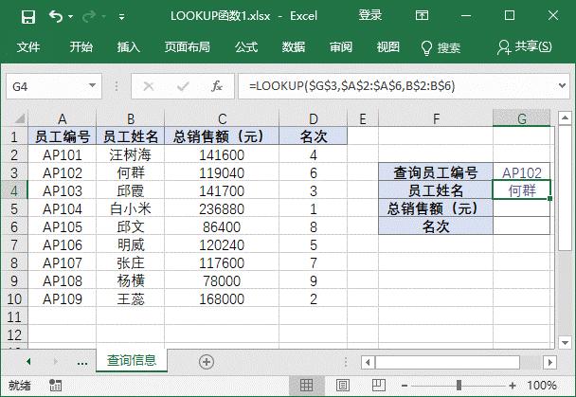This screenshot has width=576, height=397.
Task: Add a new sheet with plus icon
Action: tap(207, 362)
